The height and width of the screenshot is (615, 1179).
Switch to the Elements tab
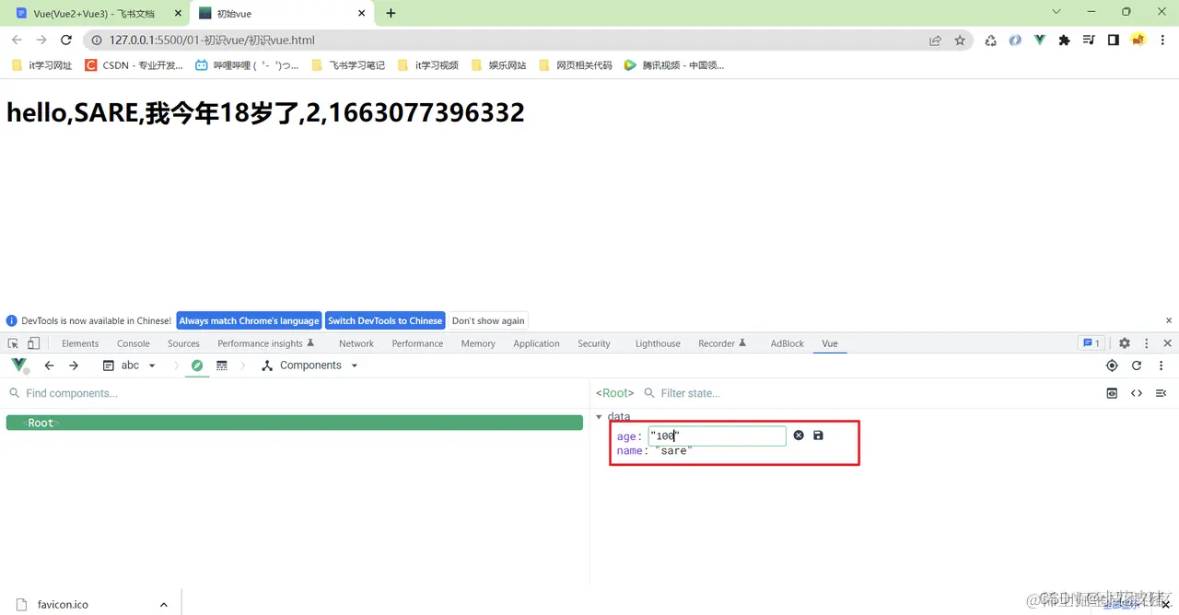pyautogui.click(x=80, y=343)
